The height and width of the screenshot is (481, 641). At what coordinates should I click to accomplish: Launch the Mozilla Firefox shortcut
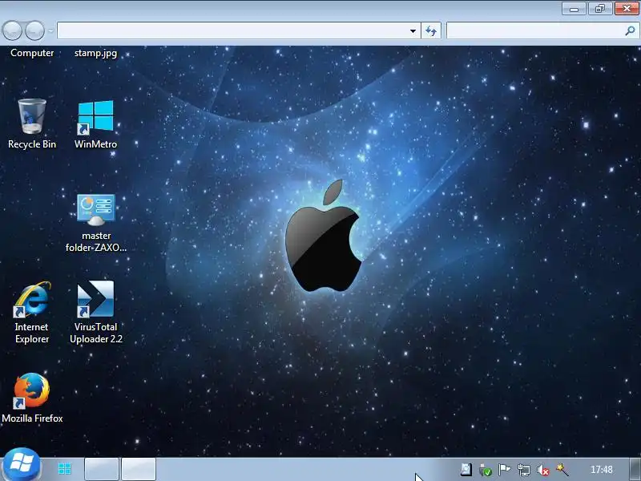(x=32, y=398)
